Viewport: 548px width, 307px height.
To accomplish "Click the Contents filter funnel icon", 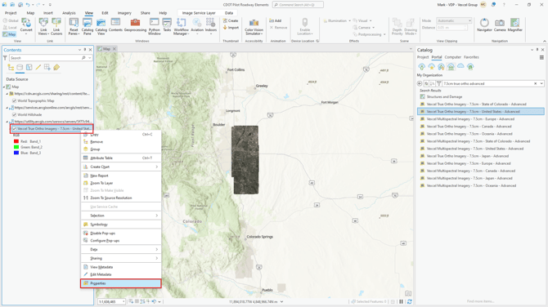I will tap(5, 57).
